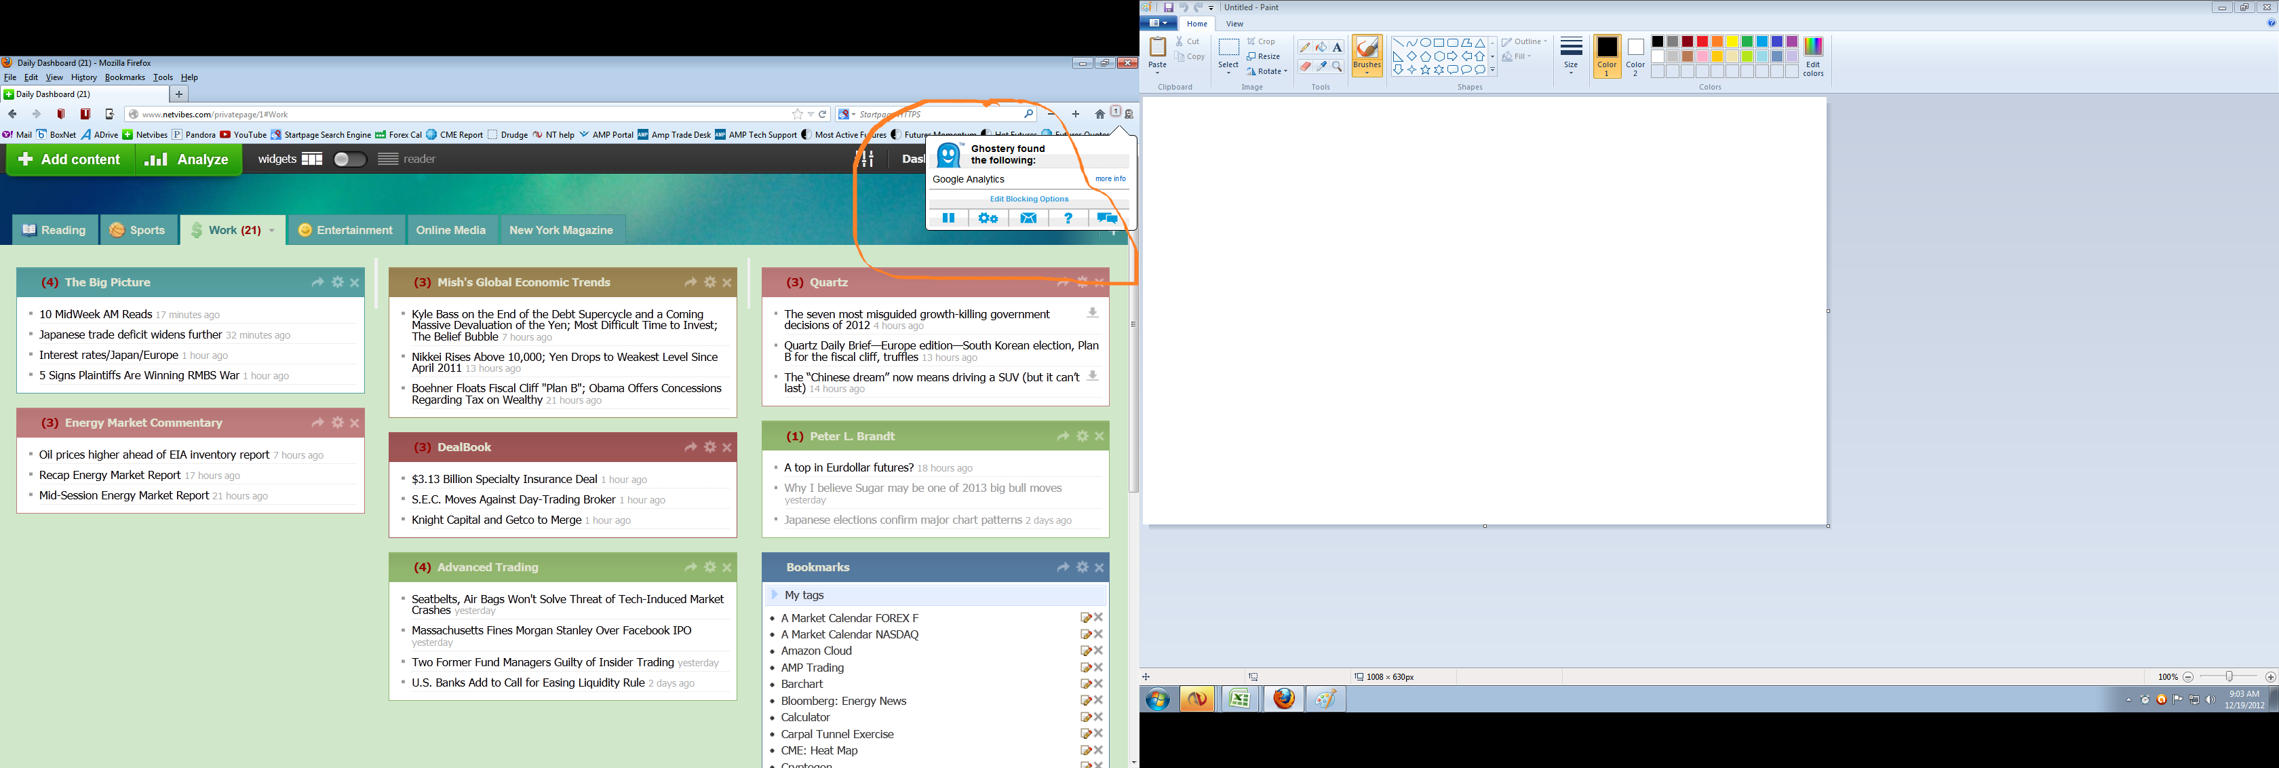Select Color 2 in Paint
Viewport: 2279px width, 768px height.
(x=1635, y=56)
